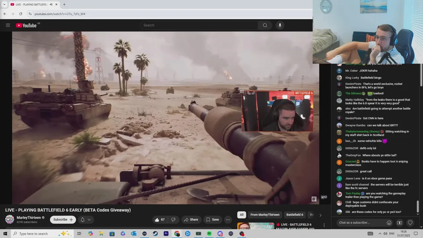Open recommended Battlefield 6 multiplayer thumbnail
The width and height of the screenshot is (423, 238).
point(255,226)
